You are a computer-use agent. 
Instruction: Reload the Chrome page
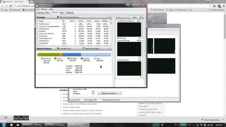[x=11, y=6]
